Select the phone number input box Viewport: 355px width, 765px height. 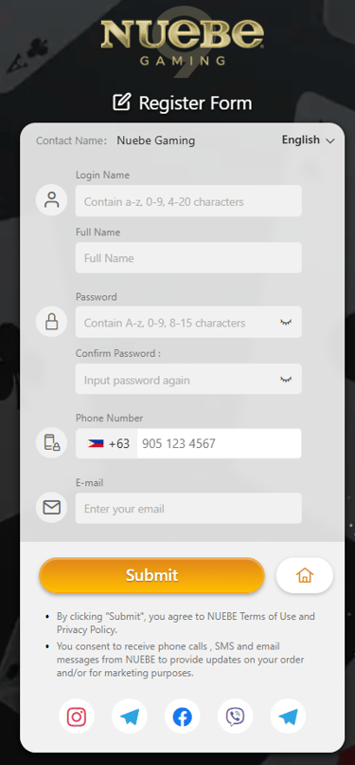click(219, 443)
